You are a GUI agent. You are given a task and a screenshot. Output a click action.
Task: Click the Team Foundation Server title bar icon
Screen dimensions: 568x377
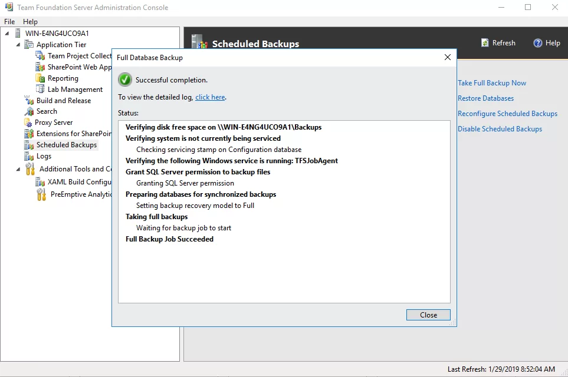9,7
